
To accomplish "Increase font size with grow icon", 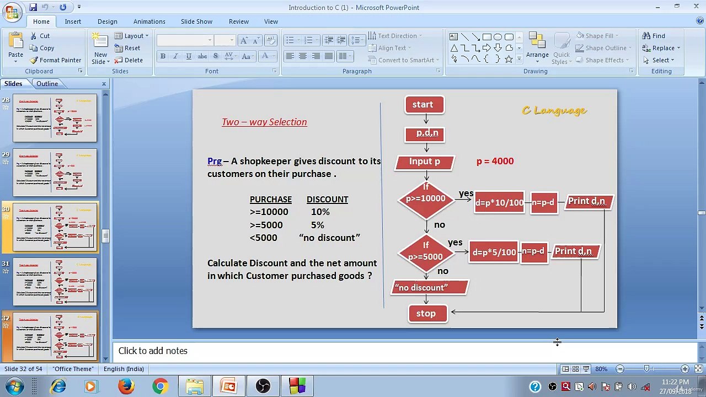I will [243, 40].
